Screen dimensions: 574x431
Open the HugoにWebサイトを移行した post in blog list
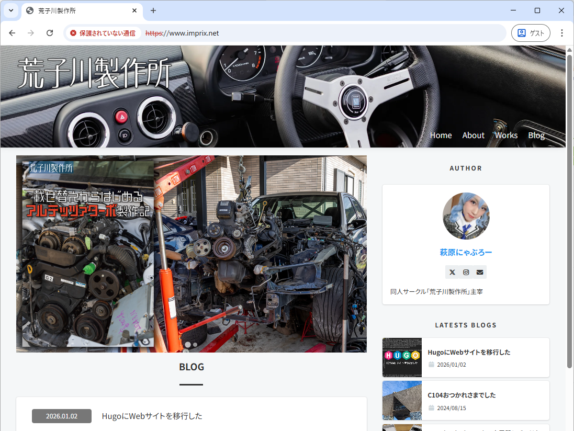(x=152, y=416)
